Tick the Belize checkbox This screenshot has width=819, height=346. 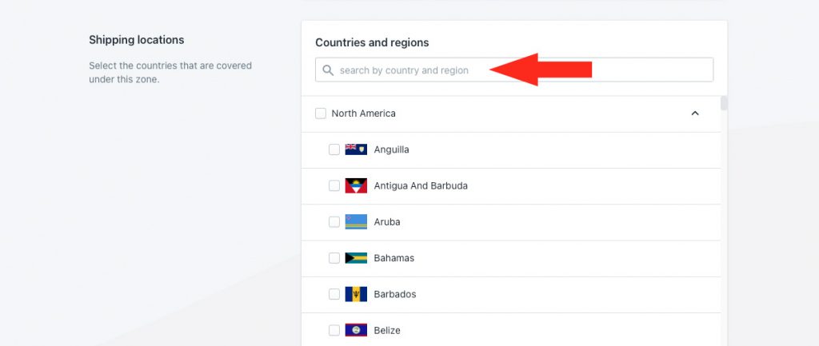(334, 330)
